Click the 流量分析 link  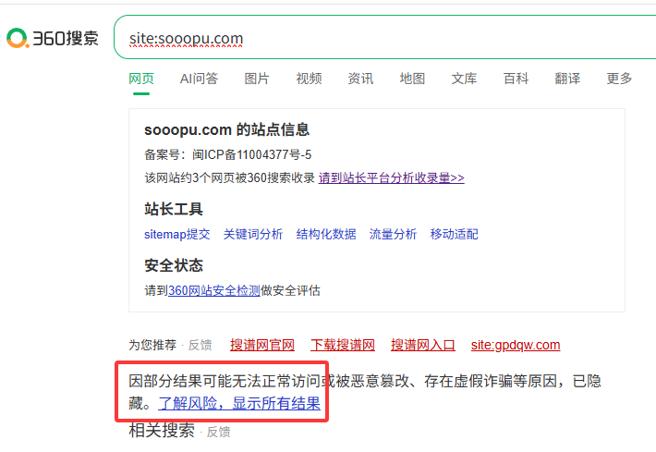click(393, 234)
